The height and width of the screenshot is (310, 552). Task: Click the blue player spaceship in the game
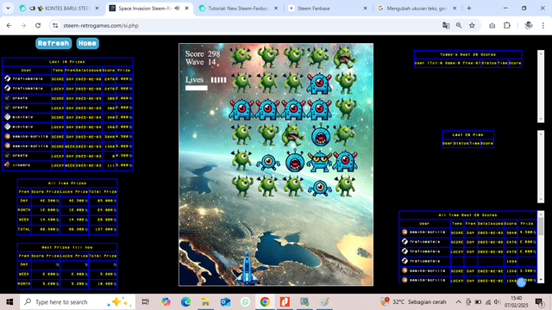pyautogui.click(x=248, y=268)
